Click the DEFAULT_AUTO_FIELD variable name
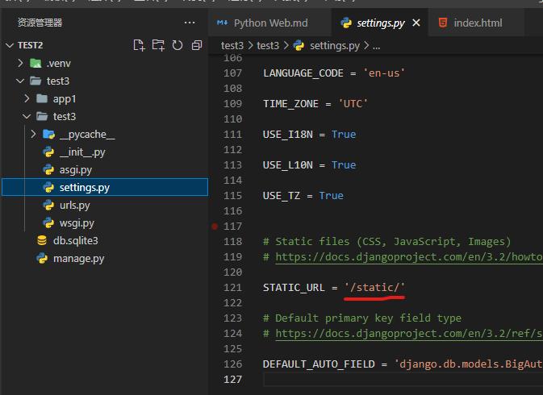This screenshot has width=543, height=395. [319, 364]
